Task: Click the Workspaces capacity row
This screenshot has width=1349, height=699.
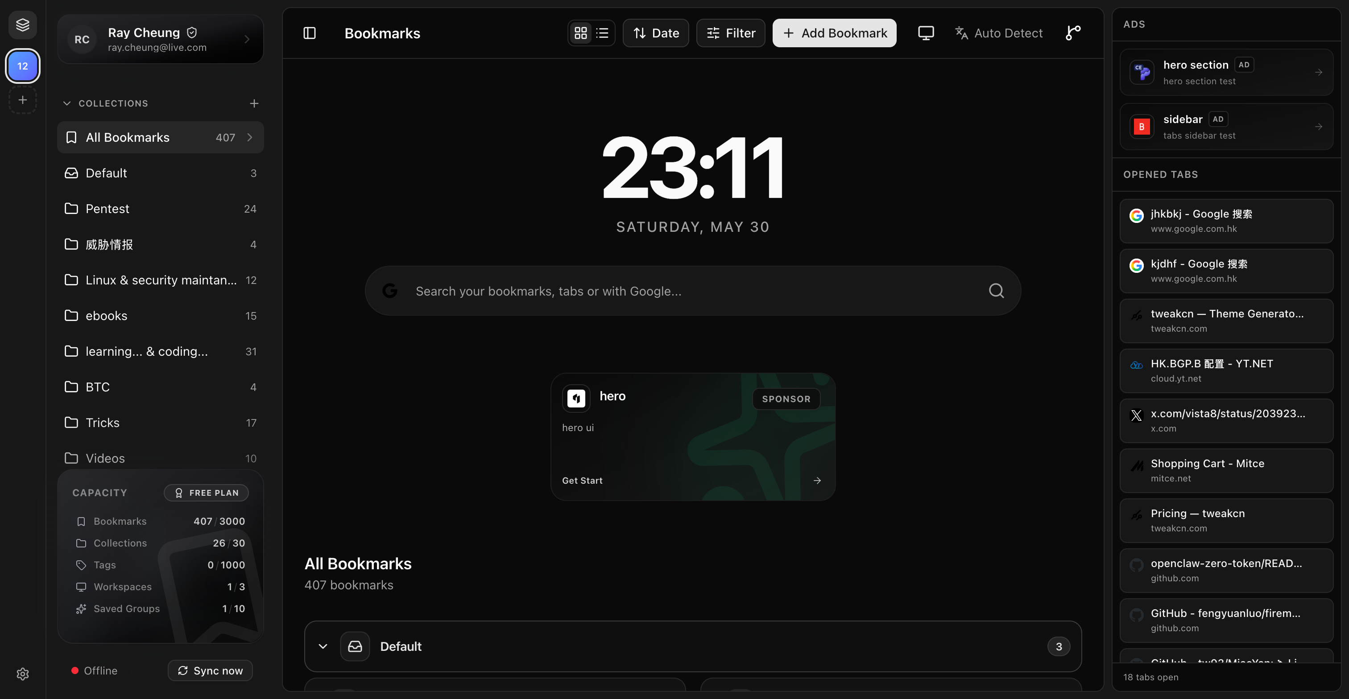Action: pos(160,587)
